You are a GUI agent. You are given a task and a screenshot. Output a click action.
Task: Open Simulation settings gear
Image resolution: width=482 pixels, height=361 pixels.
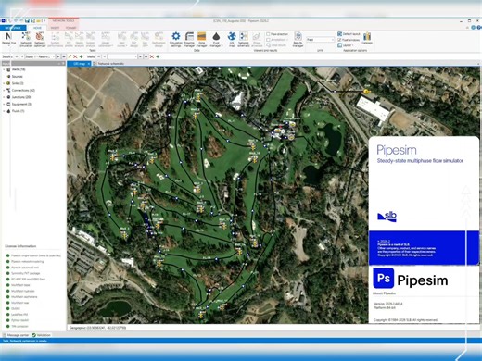click(176, 40)
